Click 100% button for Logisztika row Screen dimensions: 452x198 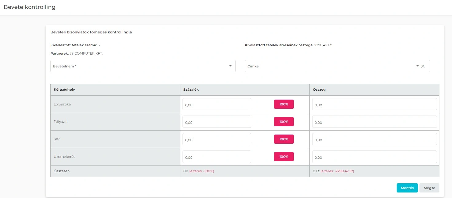point(284,104)
